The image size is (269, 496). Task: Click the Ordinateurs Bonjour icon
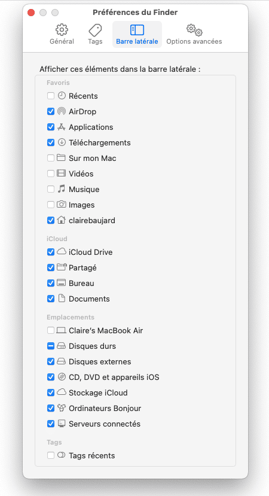(x=61, y=408)
